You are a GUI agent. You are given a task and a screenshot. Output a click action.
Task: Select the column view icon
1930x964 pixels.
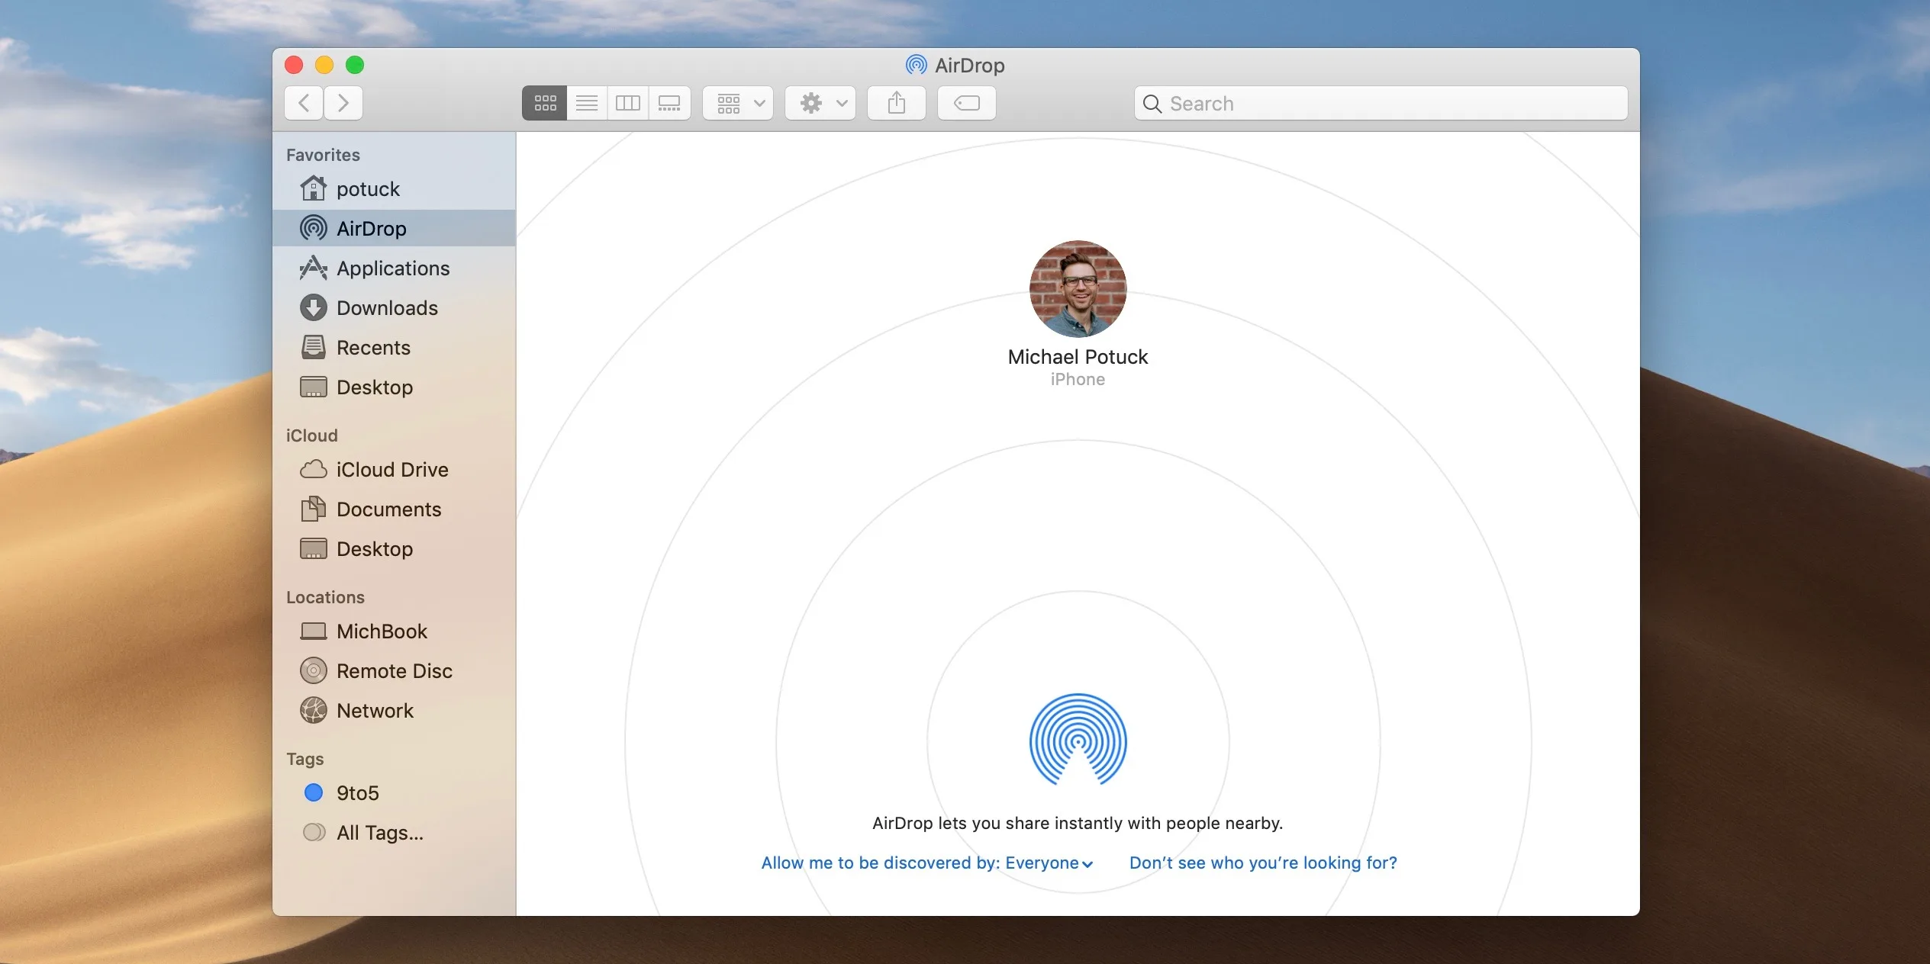628,101
